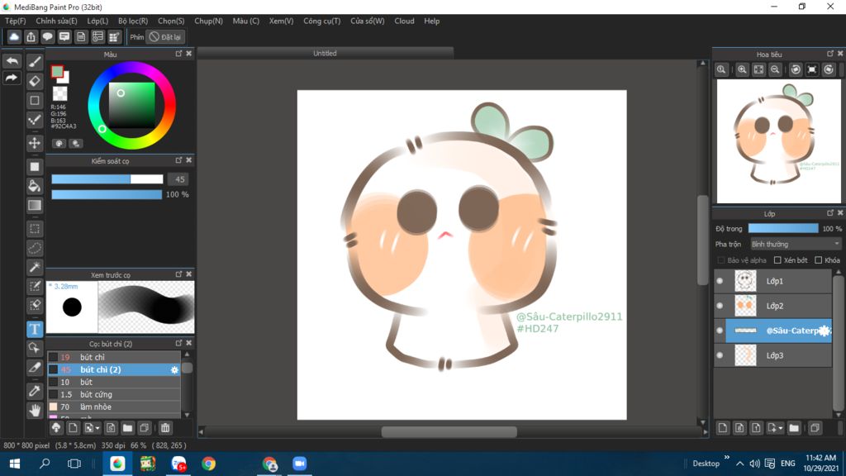Screen dimensions: 846x476
Task: Enable the Khóa lock checkbox
Action: pos(819,260)
